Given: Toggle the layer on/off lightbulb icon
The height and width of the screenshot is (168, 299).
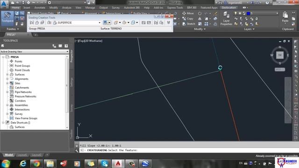Looking at the screenshot, I should coord(235,13).
